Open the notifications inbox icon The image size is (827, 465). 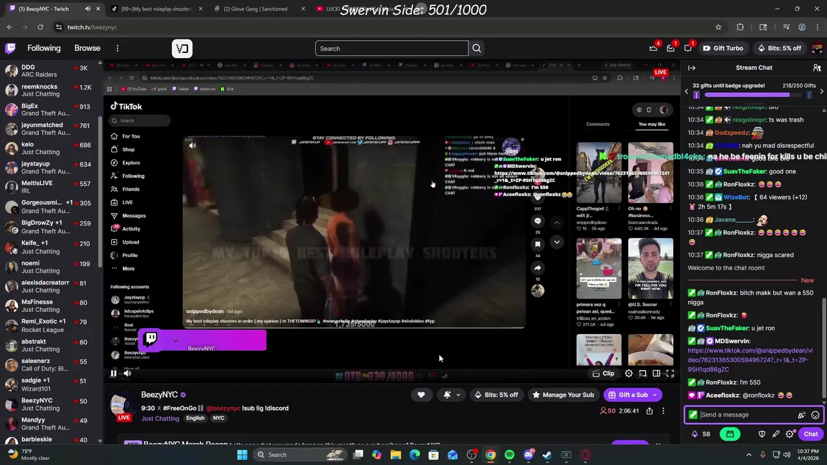[671, 48]
